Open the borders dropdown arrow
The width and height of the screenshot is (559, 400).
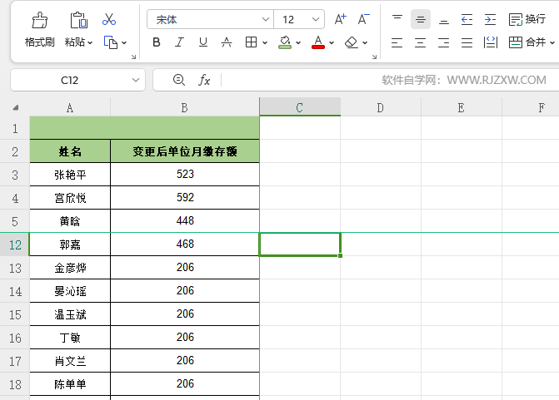(265, 42)
